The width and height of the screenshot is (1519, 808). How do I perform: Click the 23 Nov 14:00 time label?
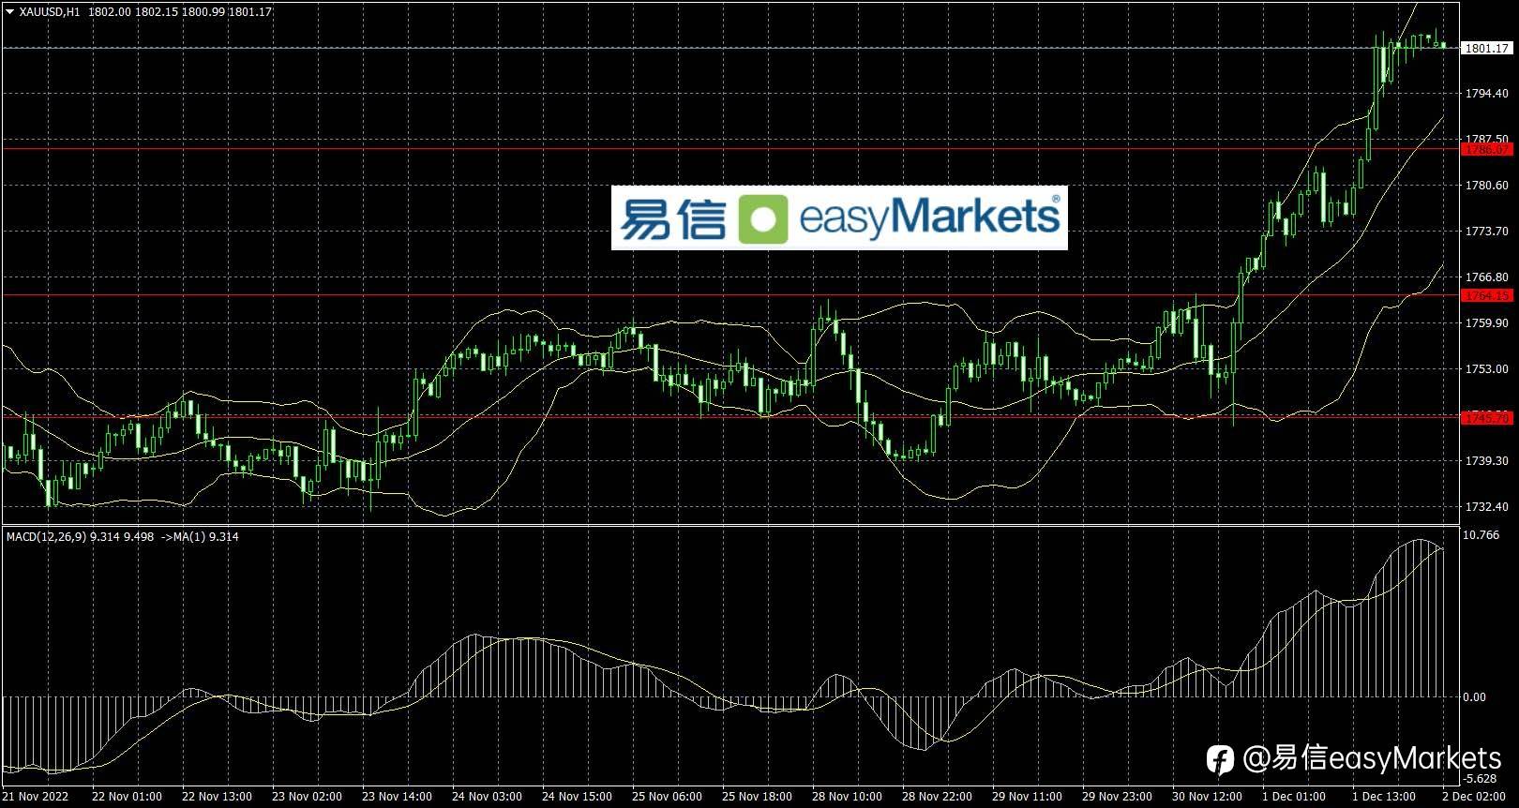click(397, 797)
